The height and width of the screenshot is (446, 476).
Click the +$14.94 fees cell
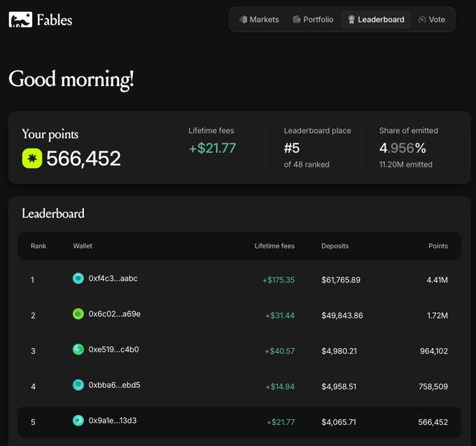(x=280, y=386)
